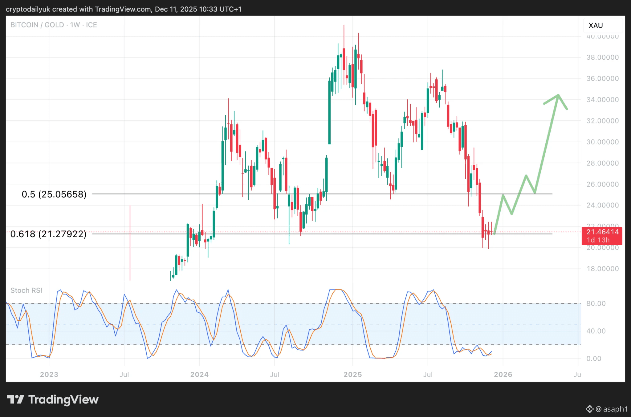Click the TradingView wordmark text
The width and height of the screenshot is (631, 417).
pos(63,399)
